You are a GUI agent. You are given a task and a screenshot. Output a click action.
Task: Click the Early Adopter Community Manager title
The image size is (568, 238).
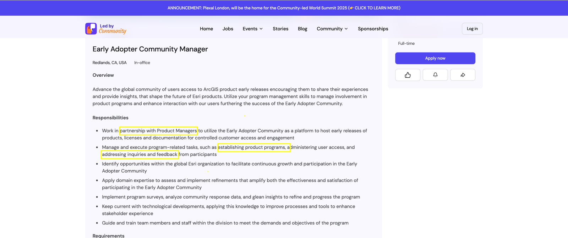click(x=150, y=49)
